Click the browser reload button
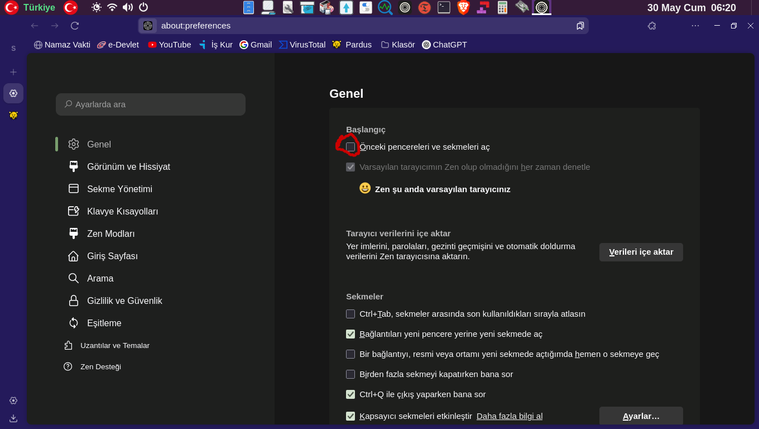The image size is (759, 429). [74, 26]
